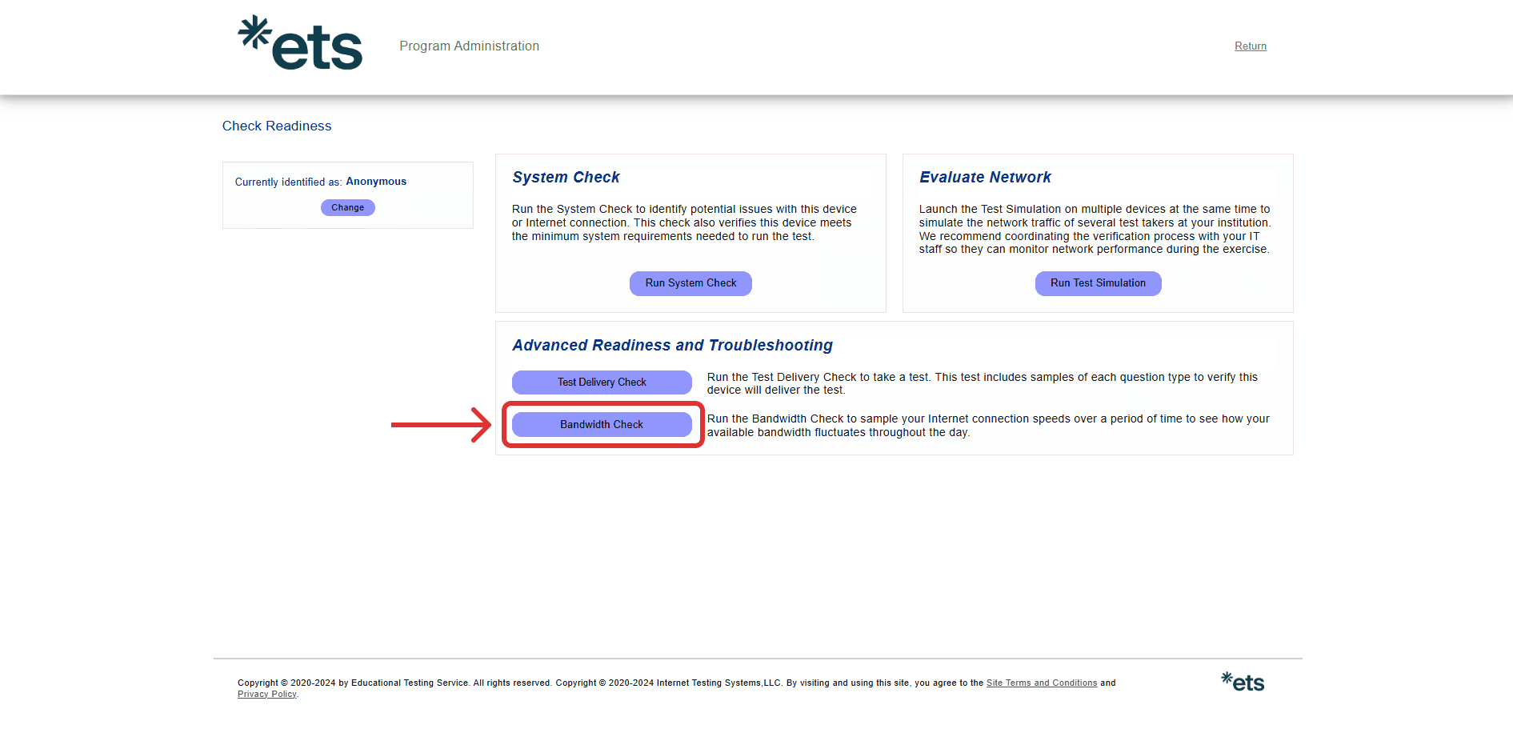Image resolution: width=1513 pixels, height=729 pixels.
Task: Click the System Check section heading
Action: (x=566, y=178)
